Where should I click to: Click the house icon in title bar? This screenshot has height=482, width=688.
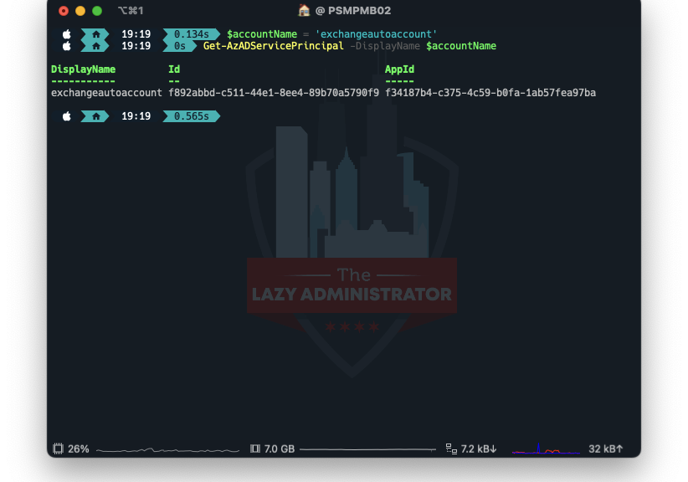click(304, 11)
